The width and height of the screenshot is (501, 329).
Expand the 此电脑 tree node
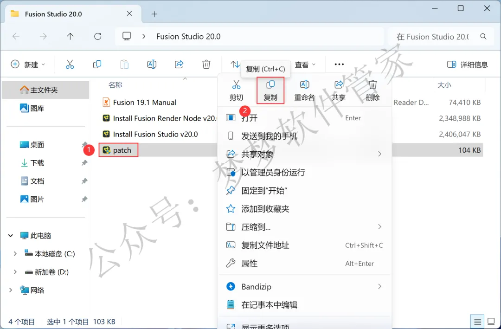point(11,236)
